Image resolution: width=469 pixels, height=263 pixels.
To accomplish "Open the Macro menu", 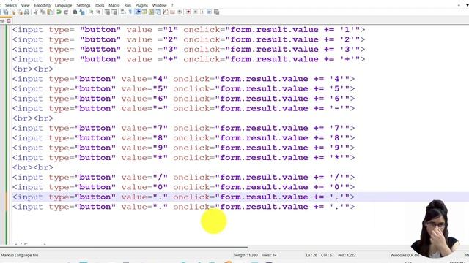I will 114,5.
